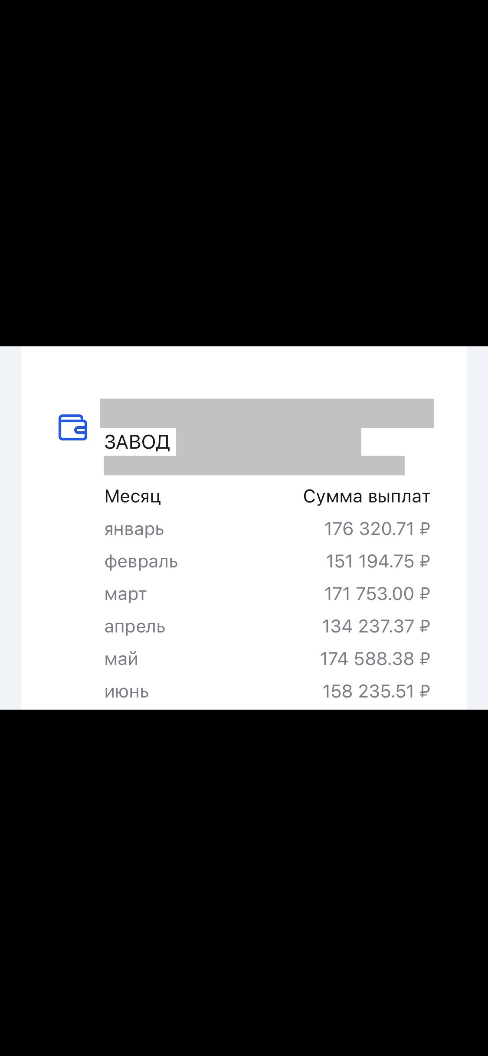488x1056 pixels.
Task: Select the май month row
Action: 267,659
